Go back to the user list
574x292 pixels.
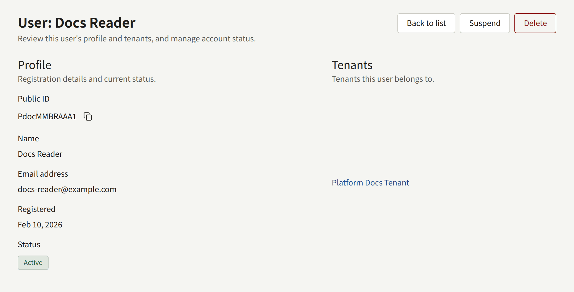click(x=426, y=23)
